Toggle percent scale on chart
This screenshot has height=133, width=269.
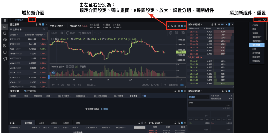pyautogui.click(x=165, y=85)
